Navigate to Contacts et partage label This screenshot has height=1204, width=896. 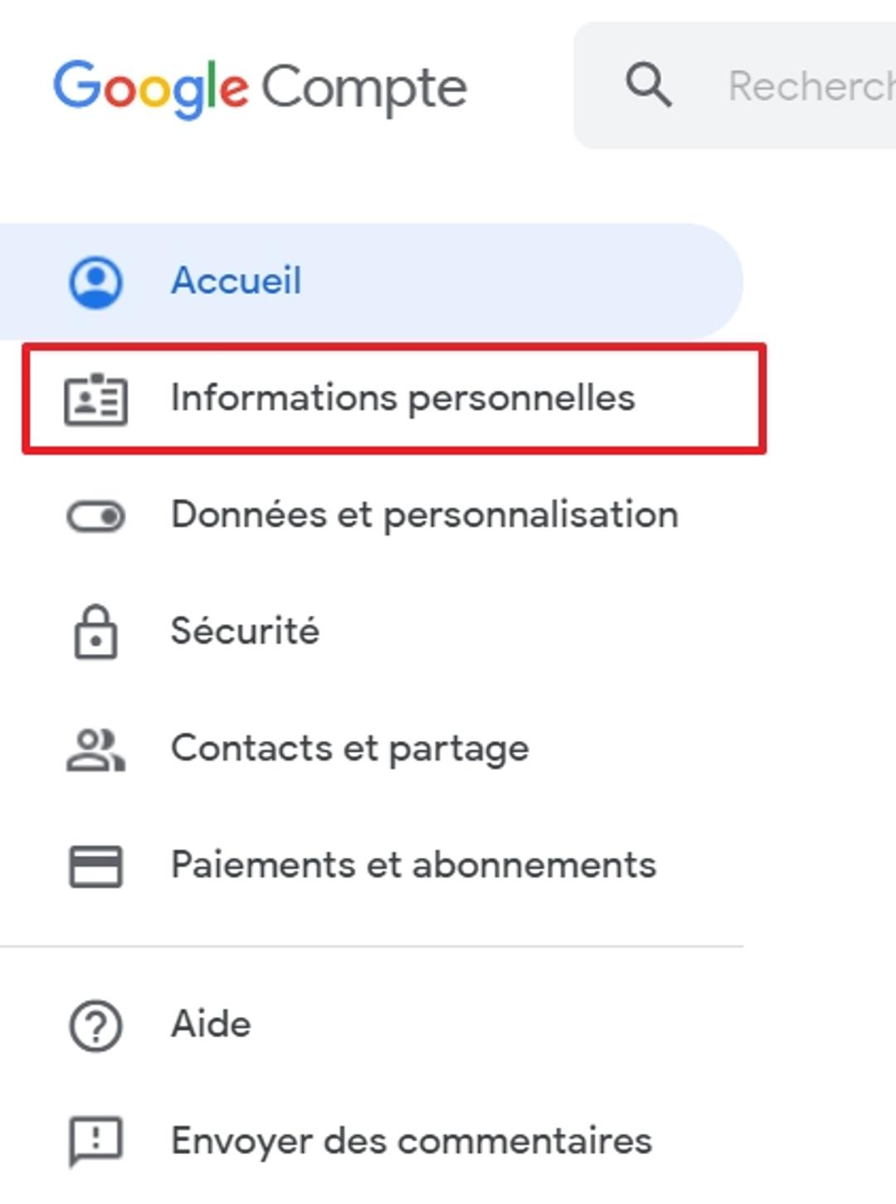pos(349,748)
